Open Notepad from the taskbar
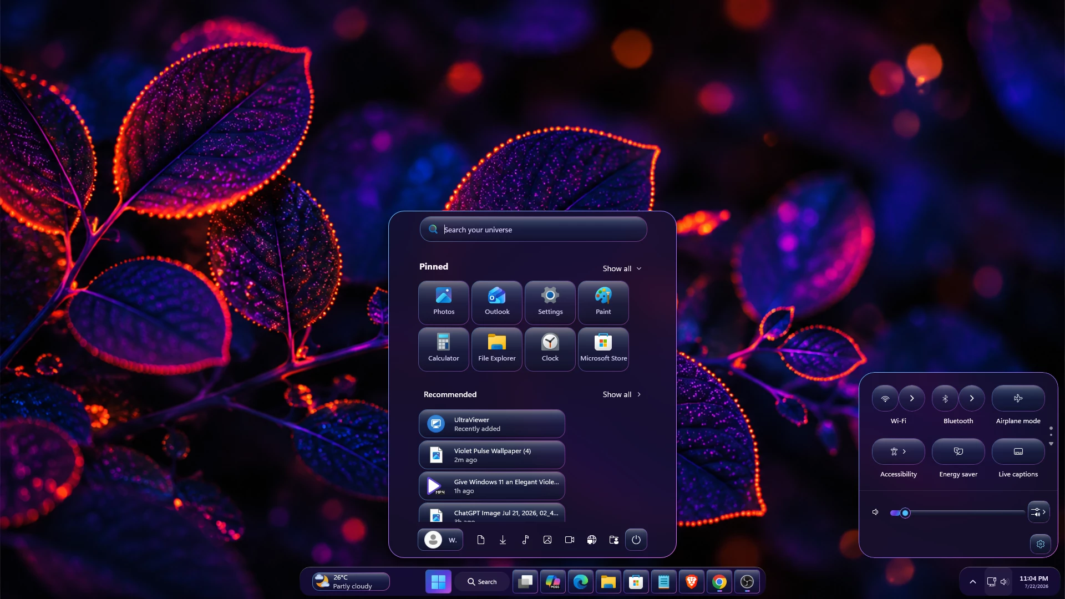Viewport: 1065px width, 599px height. (x=664, y=582)
